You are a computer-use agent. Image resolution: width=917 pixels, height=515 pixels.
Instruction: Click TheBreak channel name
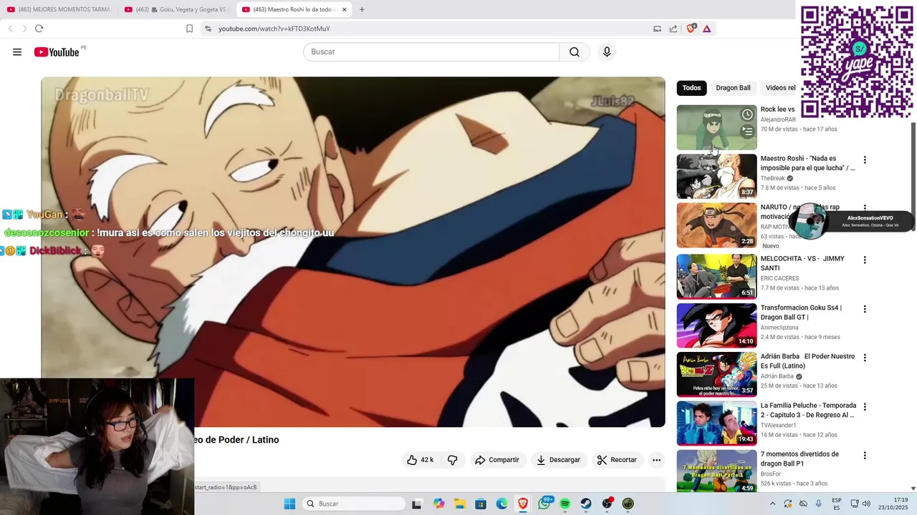[773, 178]
